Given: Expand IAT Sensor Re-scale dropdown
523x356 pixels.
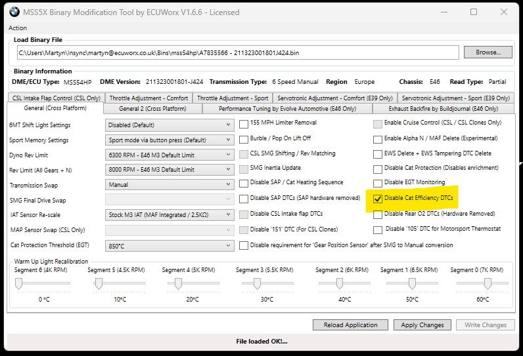Looking at the screenshot, I should point(170,214).
